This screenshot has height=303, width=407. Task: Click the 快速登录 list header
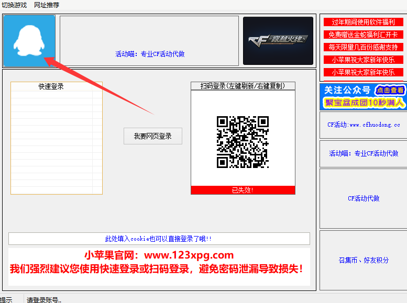tap(51, 86)
